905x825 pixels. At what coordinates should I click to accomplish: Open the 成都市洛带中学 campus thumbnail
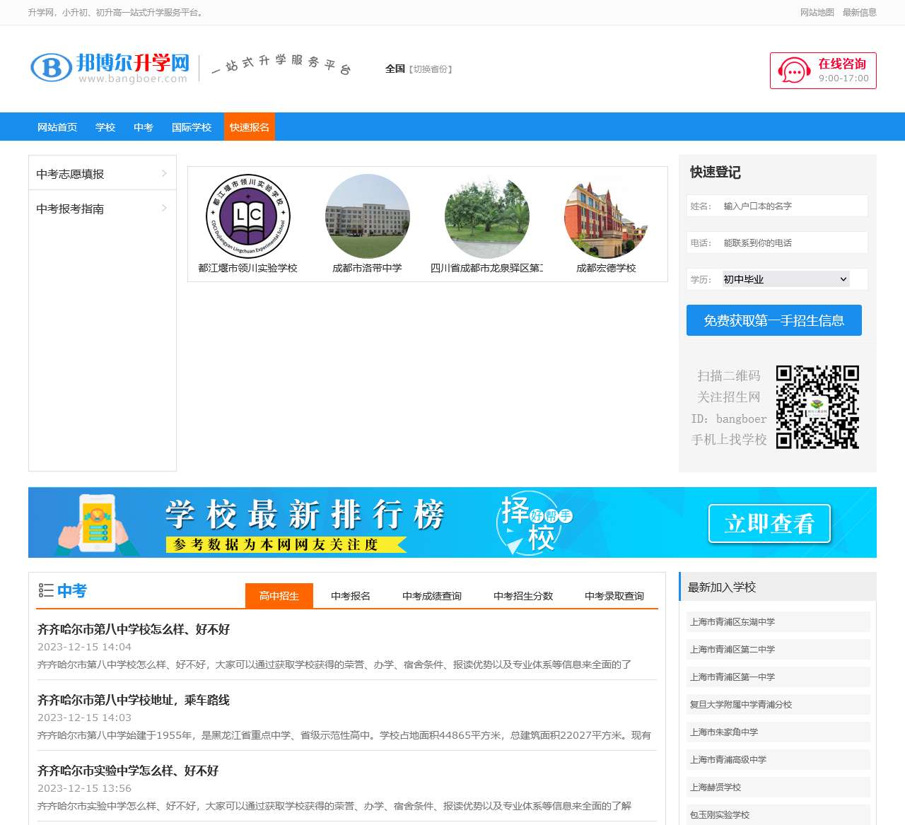click(x=367, y=217)
